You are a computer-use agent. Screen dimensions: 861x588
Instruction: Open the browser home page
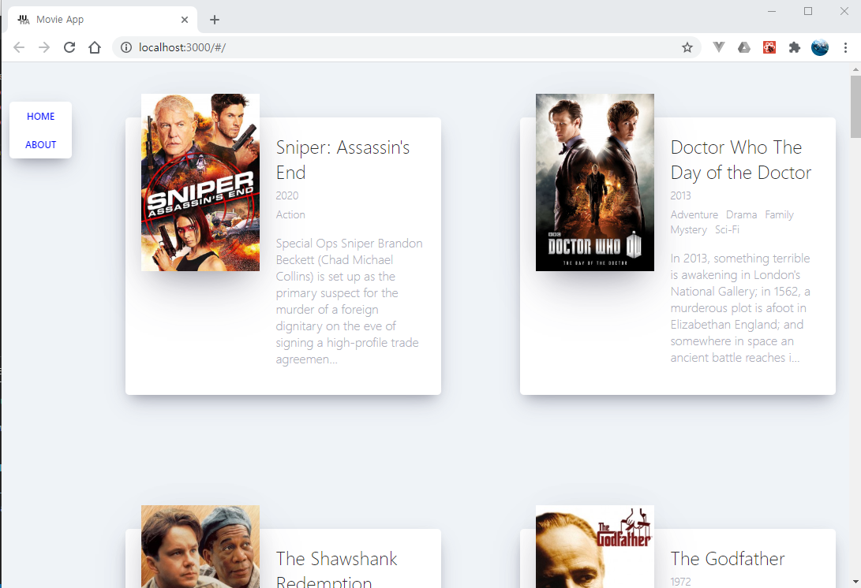(x=95, y=48)
